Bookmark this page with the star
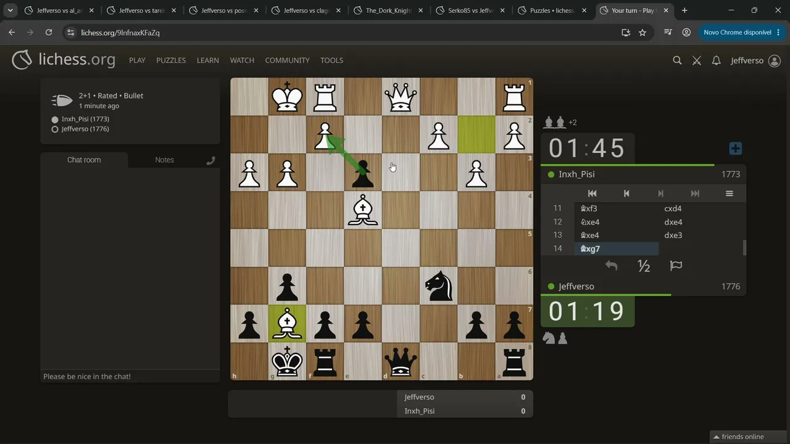The width and height of the screenshot is (790, 444). click(642, 32)
